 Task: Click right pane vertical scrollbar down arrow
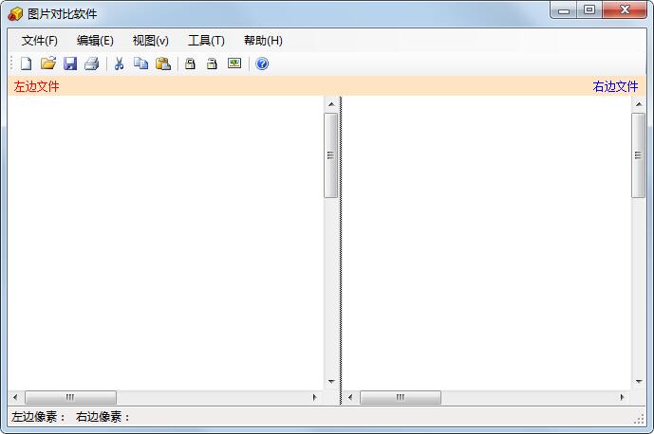[639, 382]
